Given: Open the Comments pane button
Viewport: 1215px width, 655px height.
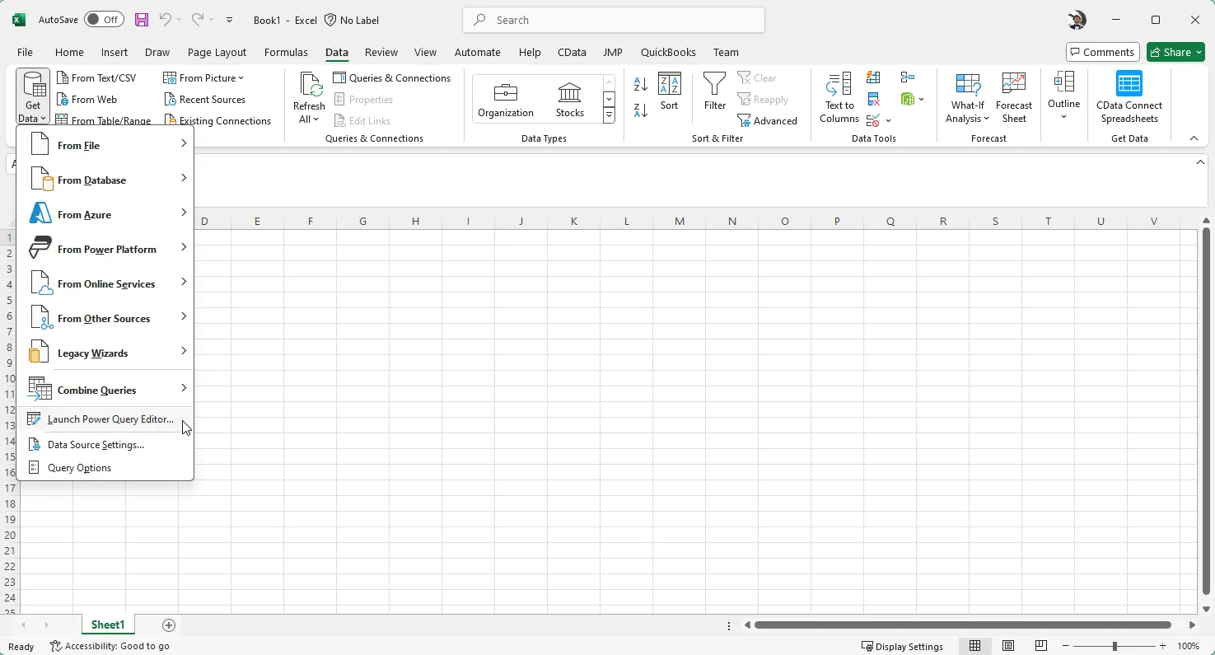Looking at the screenshot, I should [x=1102, y=52].
